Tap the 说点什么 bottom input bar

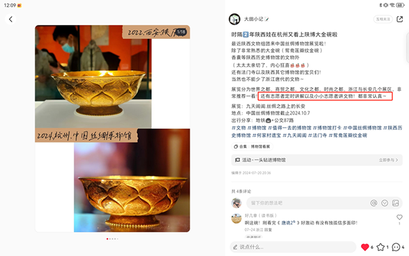tap(293, 247)
